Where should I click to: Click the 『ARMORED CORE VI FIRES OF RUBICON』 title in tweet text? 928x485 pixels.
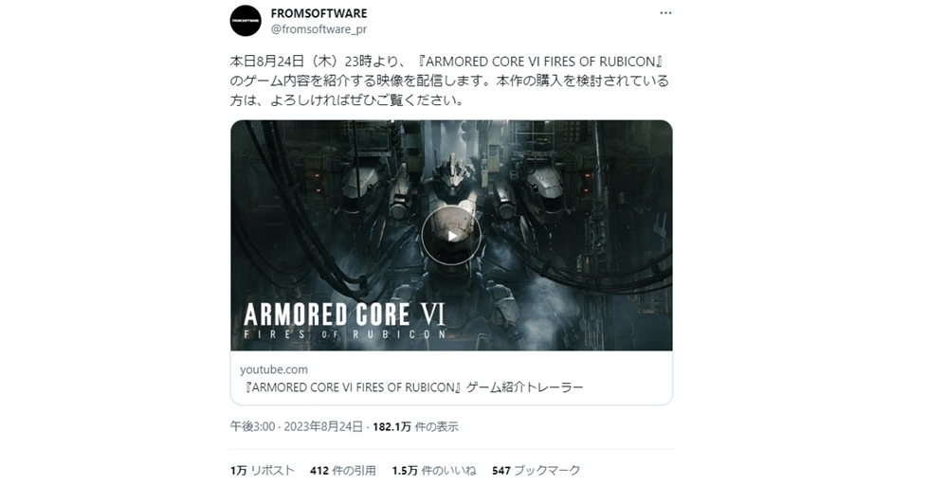pyautogui.click(x=539, y=62)
